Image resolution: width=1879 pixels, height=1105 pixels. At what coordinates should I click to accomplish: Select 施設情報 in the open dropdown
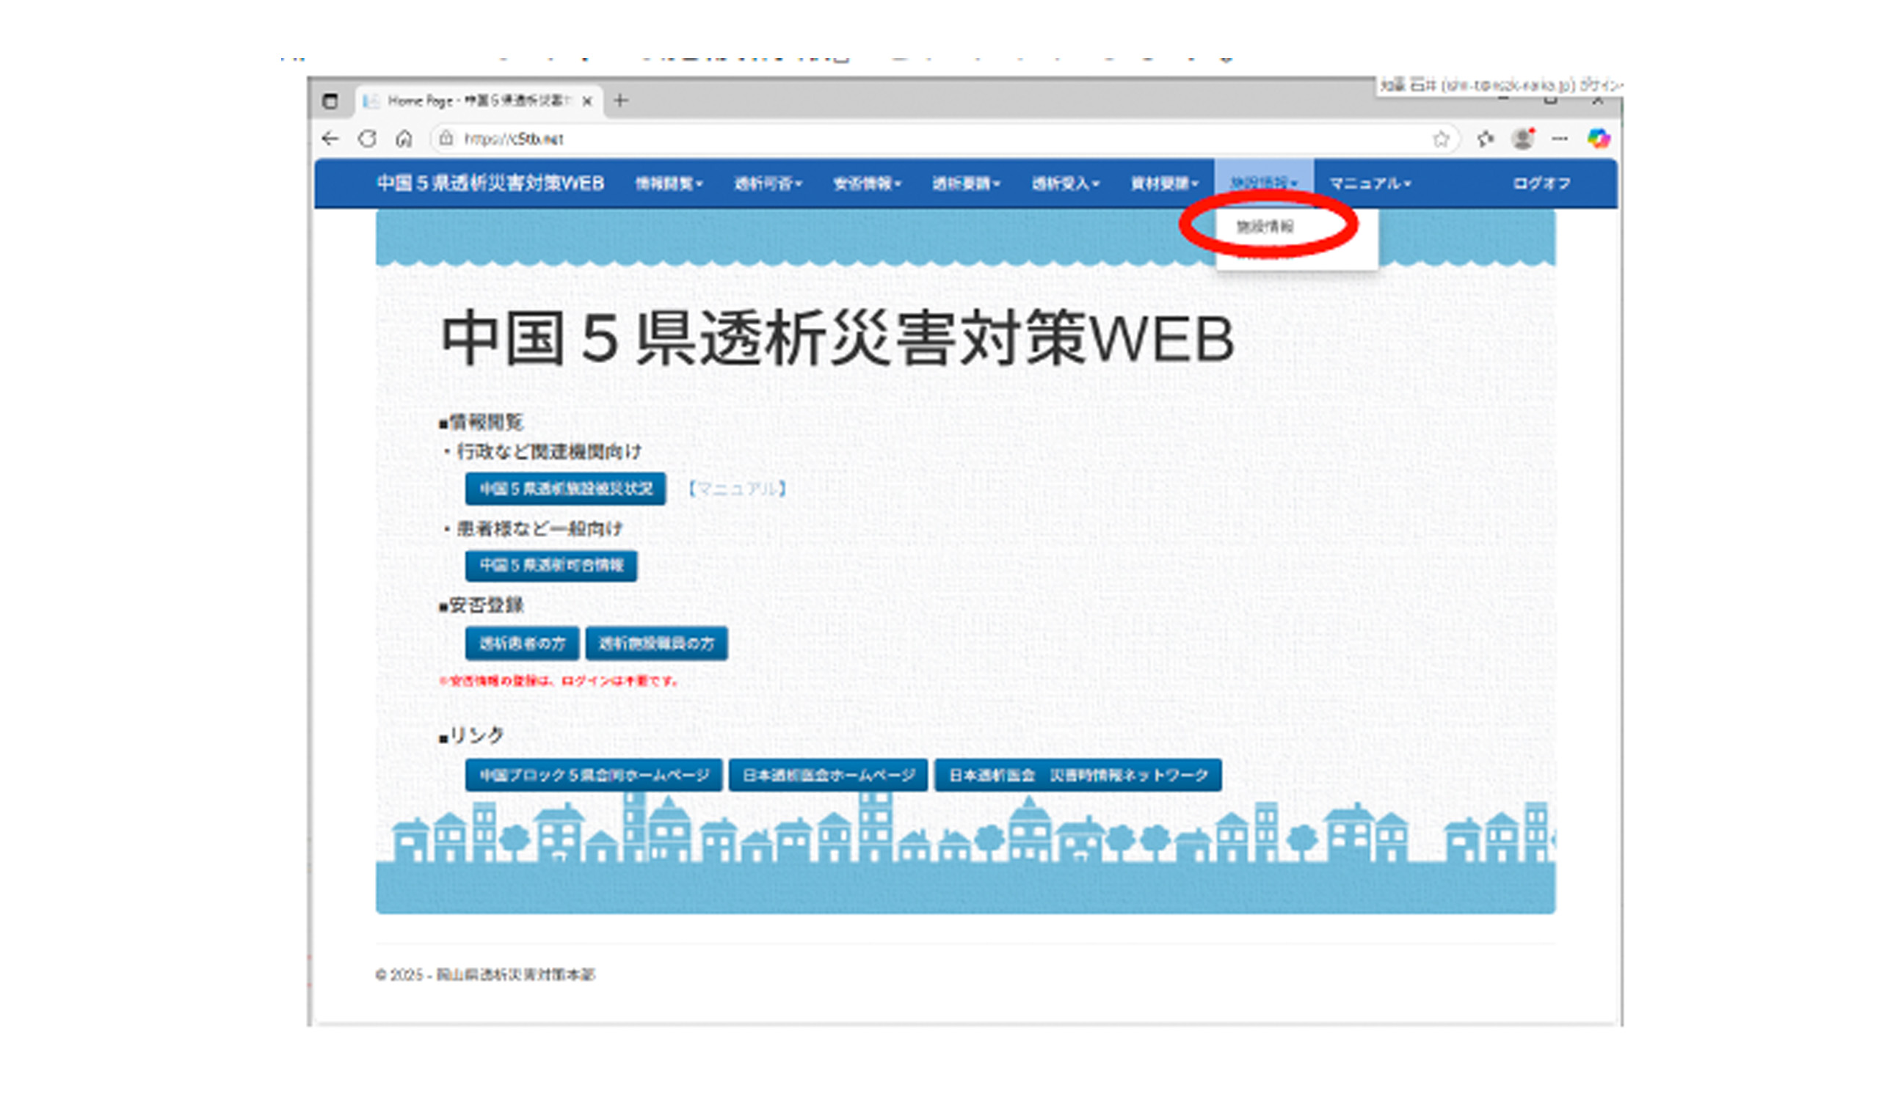[x=1265, y=227]
